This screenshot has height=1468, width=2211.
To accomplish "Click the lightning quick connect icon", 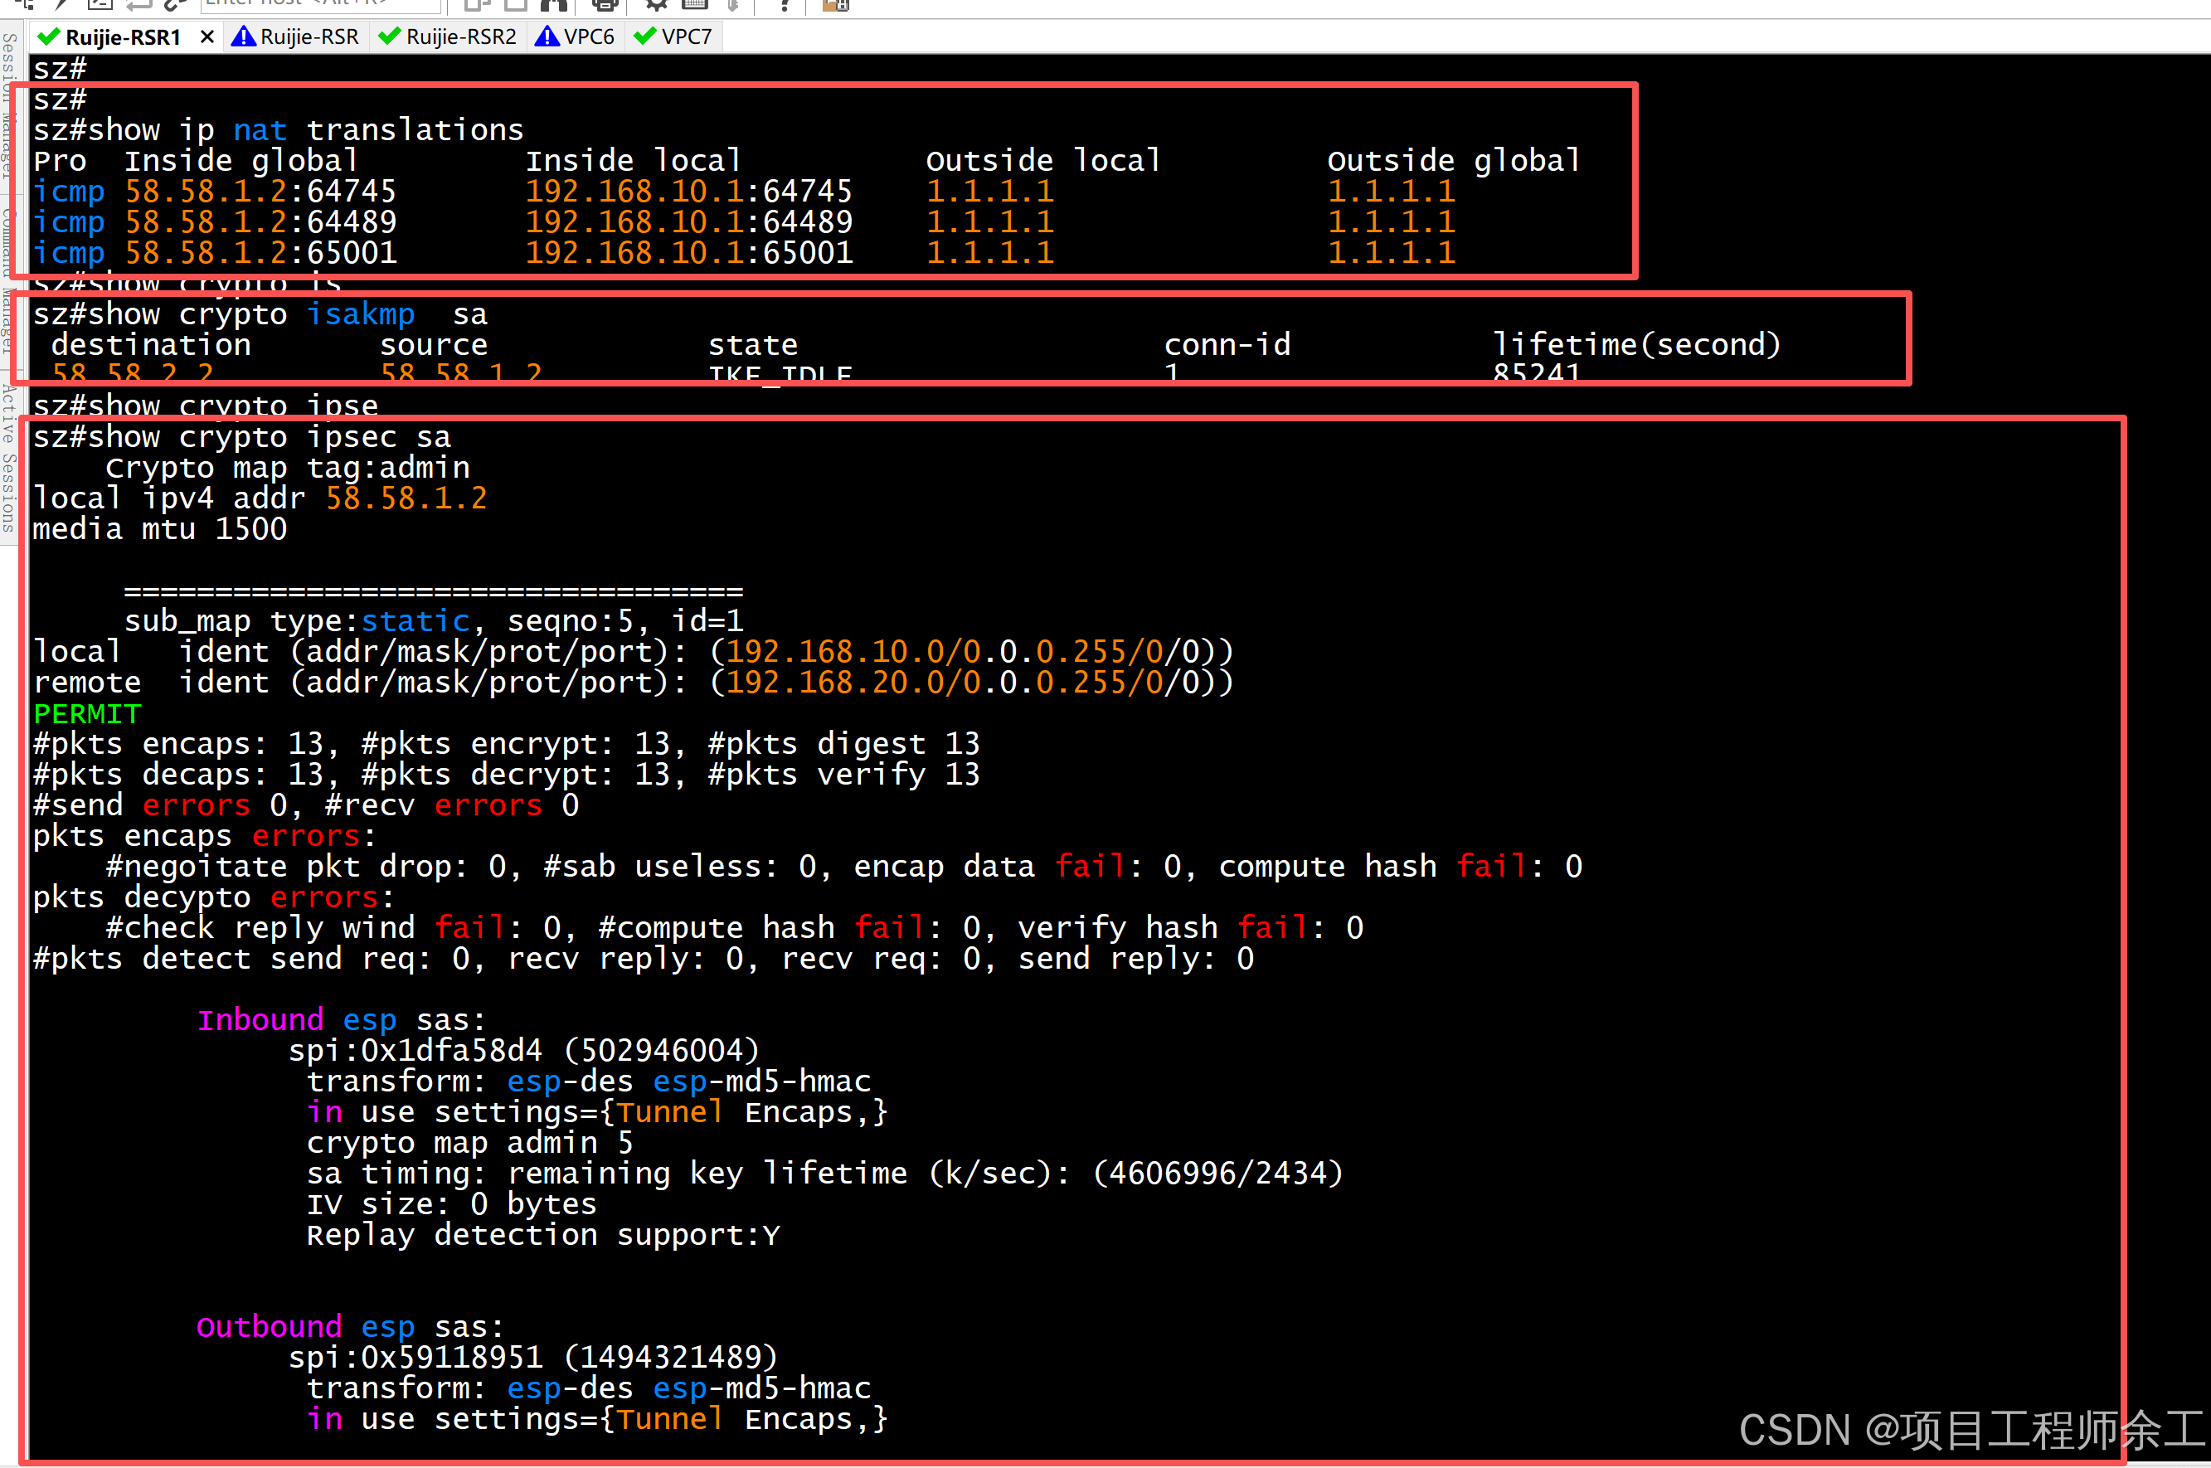I will pyautogui.click(x=61, y=5).
